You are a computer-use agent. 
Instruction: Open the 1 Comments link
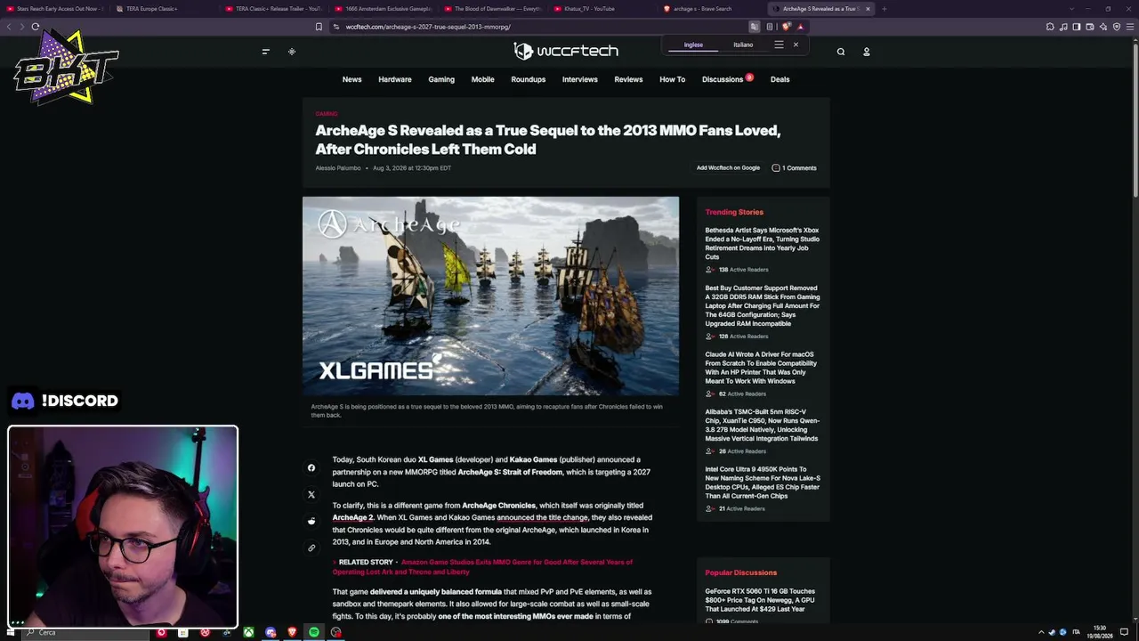point(794,168)
